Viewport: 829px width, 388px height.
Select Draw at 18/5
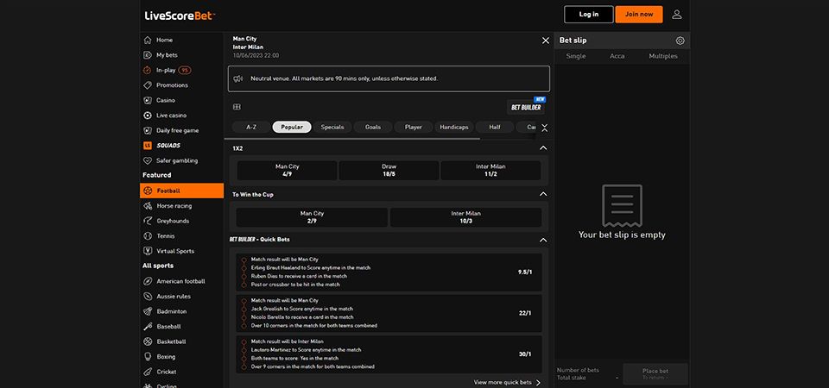[389, 171]
